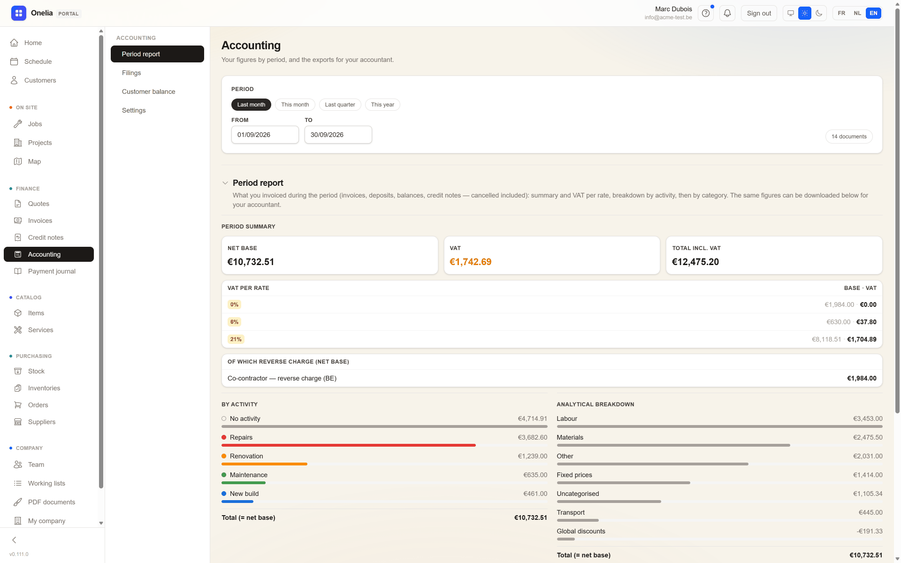Open Payment journal book icon
Viewport: 901px width, 563px height.
click(x=18, y=271)
